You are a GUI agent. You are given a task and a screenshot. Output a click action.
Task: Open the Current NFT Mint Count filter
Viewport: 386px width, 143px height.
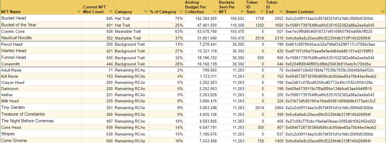(111, 12)
